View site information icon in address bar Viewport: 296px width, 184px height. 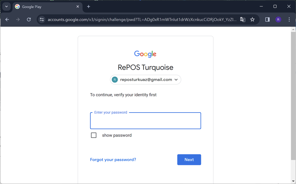[42, 19]
